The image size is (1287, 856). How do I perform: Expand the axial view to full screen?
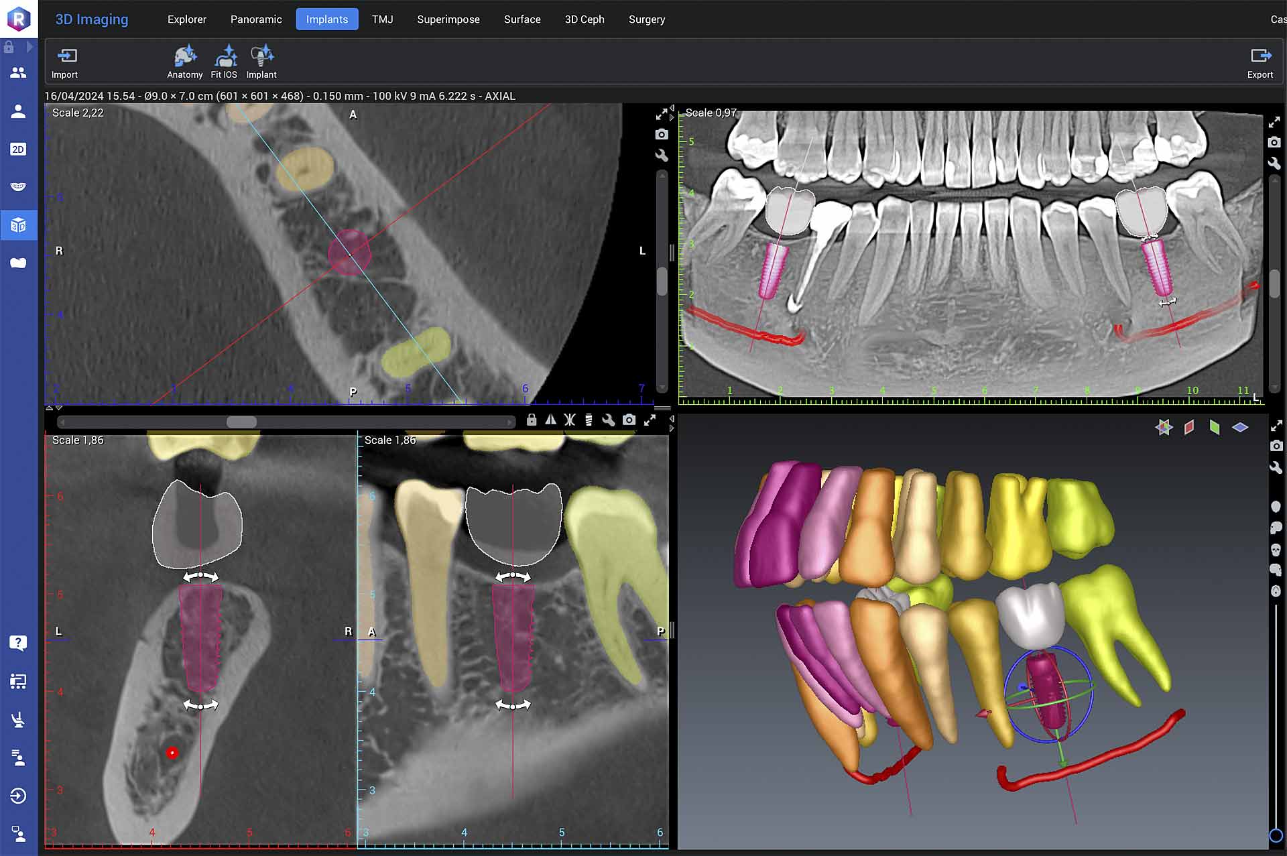[662, 115]
